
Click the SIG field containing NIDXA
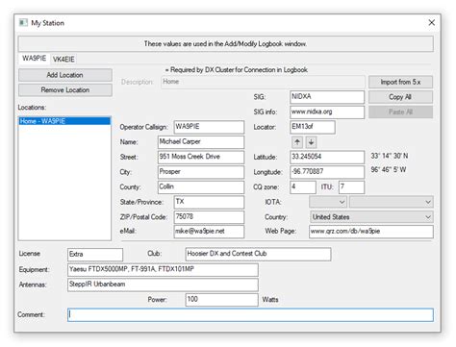327,97
